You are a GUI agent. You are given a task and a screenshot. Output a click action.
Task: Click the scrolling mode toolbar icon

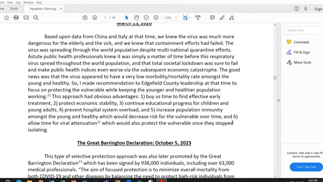pos(198,18)
